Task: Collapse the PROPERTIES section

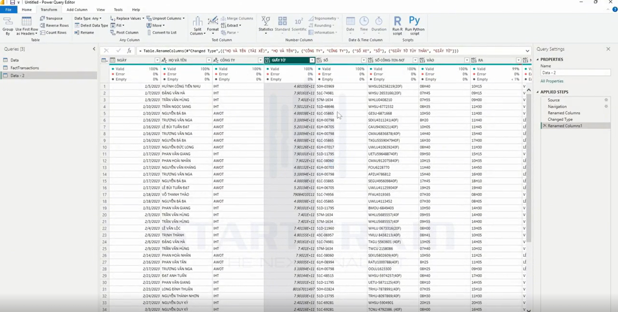Action: (538, 60)
